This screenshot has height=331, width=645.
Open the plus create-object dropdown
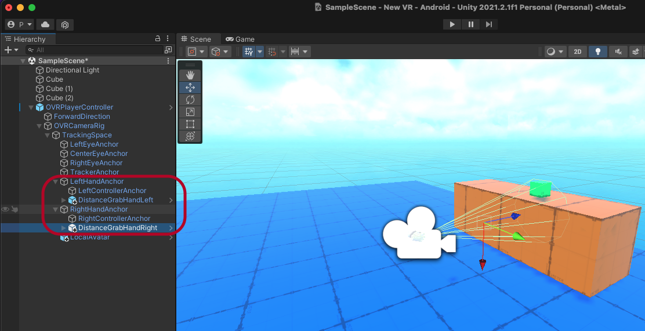coord(11,50)
